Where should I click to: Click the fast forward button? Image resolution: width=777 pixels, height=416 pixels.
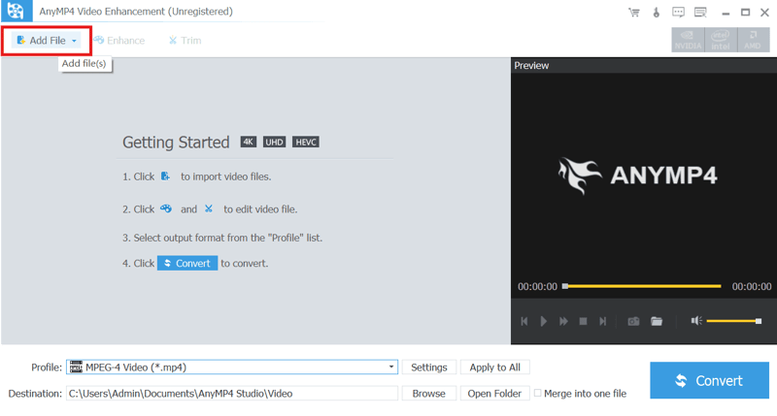click(563, 321)
